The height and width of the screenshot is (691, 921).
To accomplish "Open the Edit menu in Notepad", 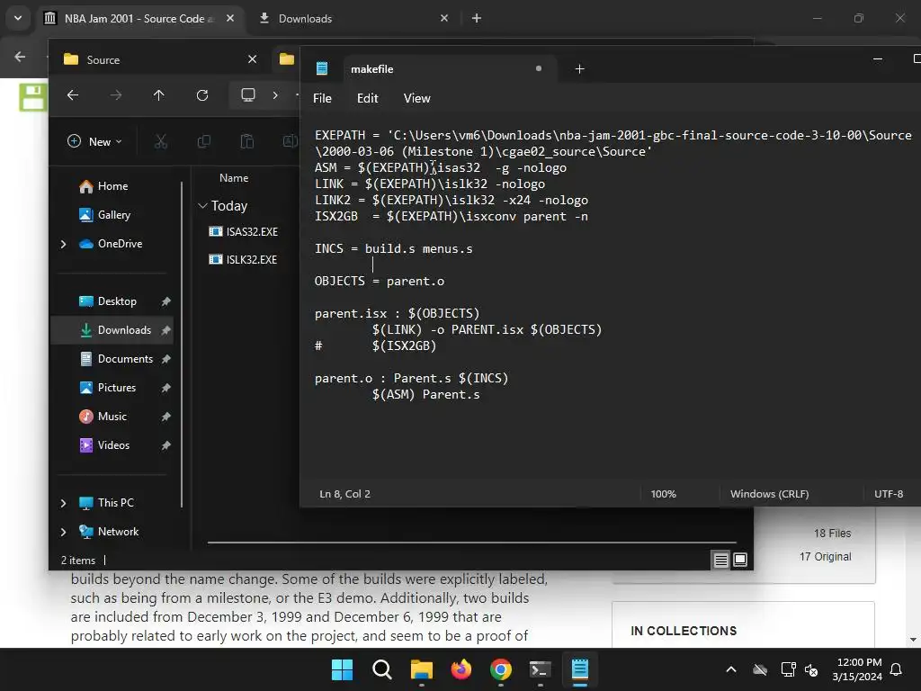I will [367, 98].
